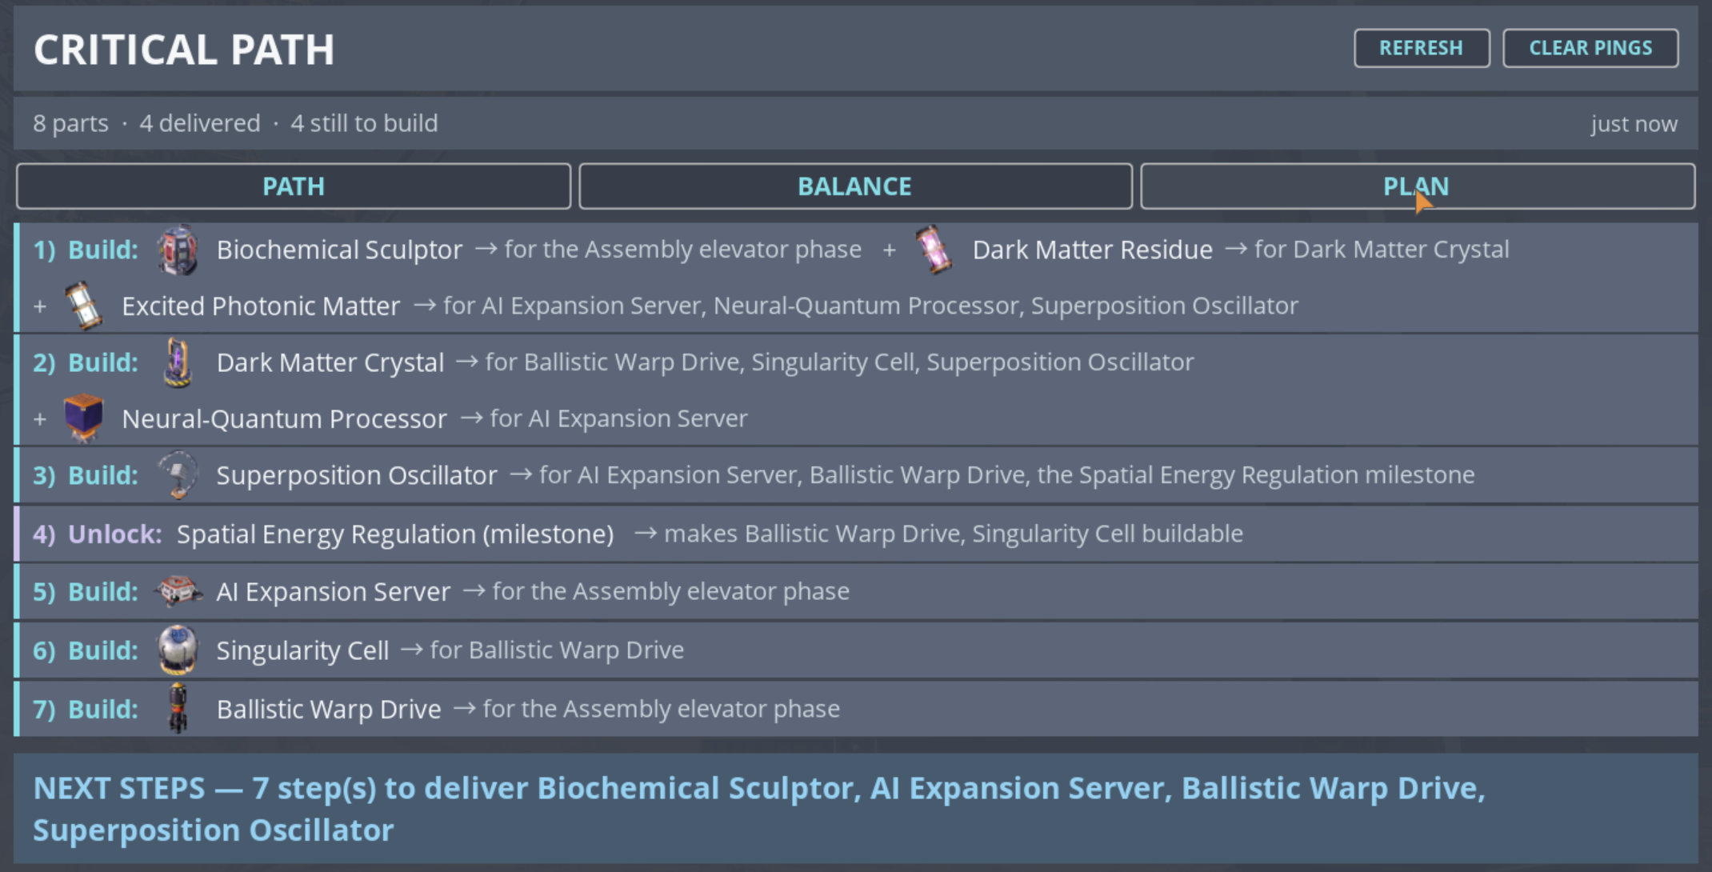This screenshot has width=1712, height=872.
Task: Click the Dark Matter Residue icon
Action: pos(934,250)
